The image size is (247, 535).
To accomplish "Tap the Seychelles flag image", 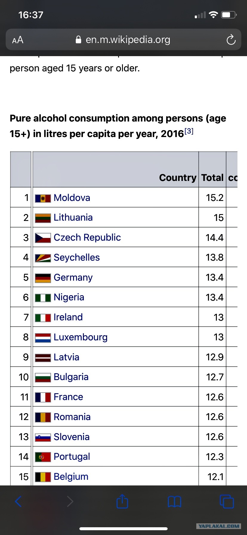I will [x=43, y=258].
